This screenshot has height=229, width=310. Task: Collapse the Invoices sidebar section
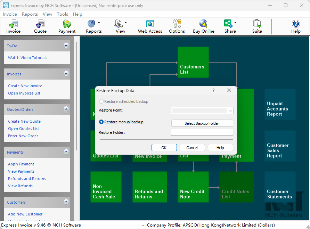click(66, 74)
